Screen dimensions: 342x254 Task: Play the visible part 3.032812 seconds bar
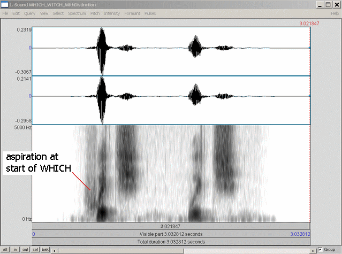[x=171, y=234]
